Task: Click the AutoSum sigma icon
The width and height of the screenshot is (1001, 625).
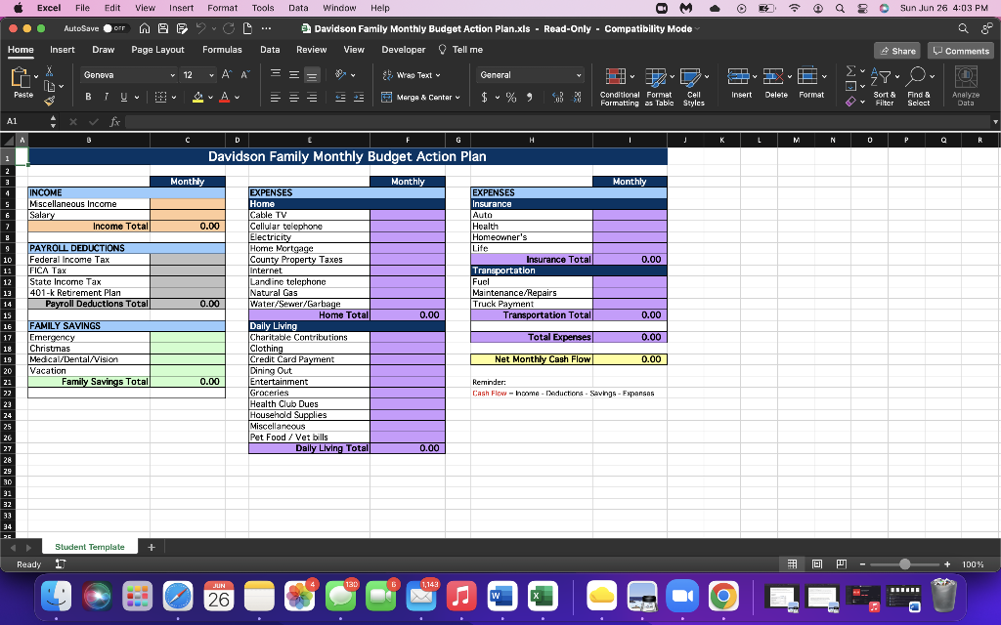Action: 851,70
